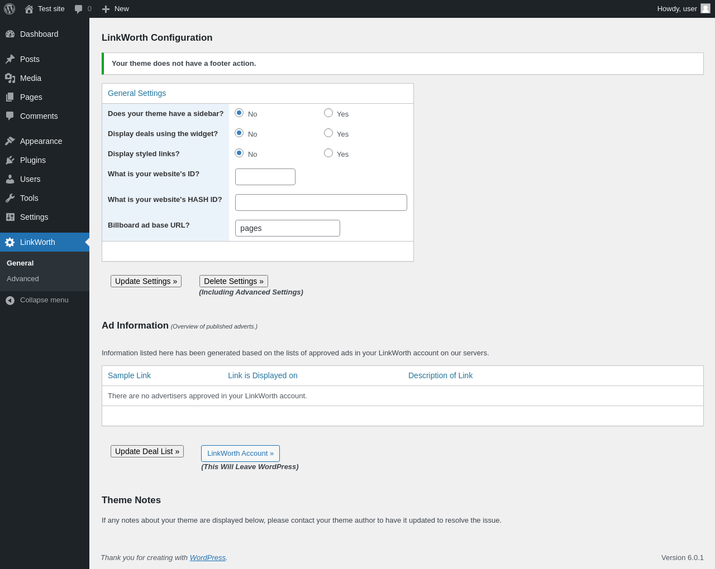Click the Link is Displayed on header
Screen dimensions: 715x569
[263, 376]
